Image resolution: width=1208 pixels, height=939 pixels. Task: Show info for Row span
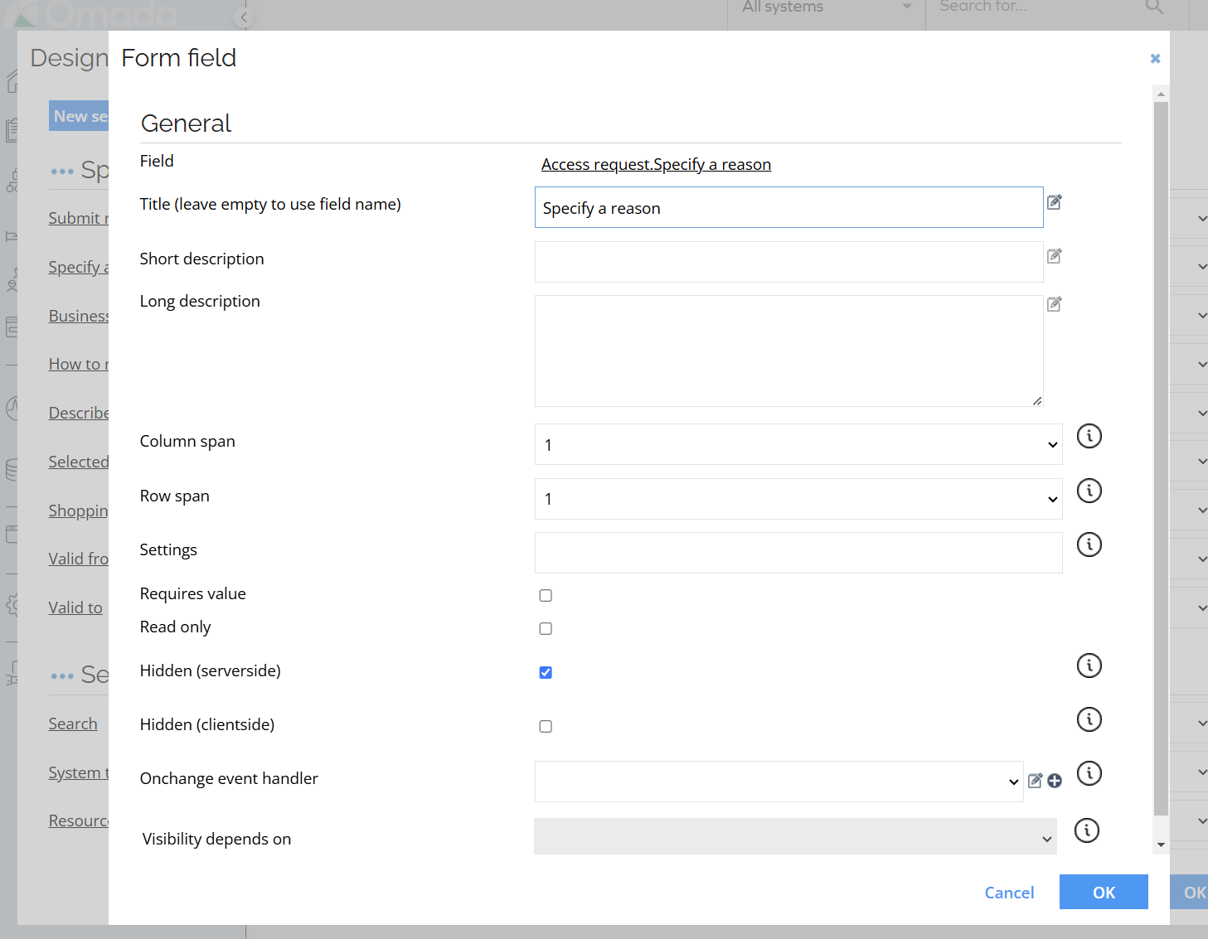1089,491
